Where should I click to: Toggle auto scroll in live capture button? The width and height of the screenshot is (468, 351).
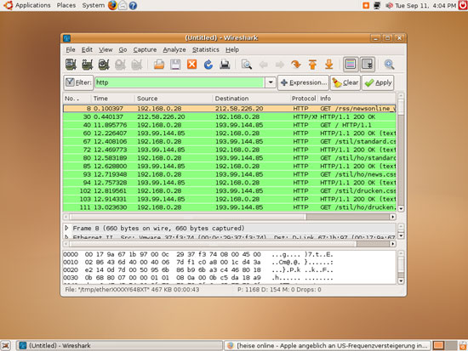coord(367,64)
